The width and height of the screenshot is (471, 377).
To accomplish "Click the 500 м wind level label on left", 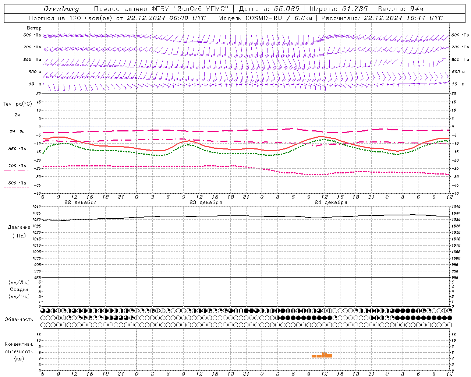I will pyautogui.click(x=35, y=72).
